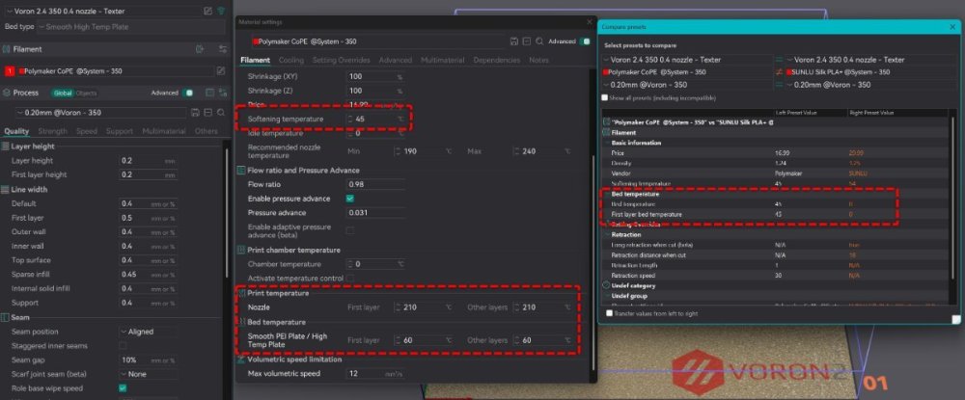Click the red filament number 1 swatch
The image size is (965, 400).
coord(10,71)
